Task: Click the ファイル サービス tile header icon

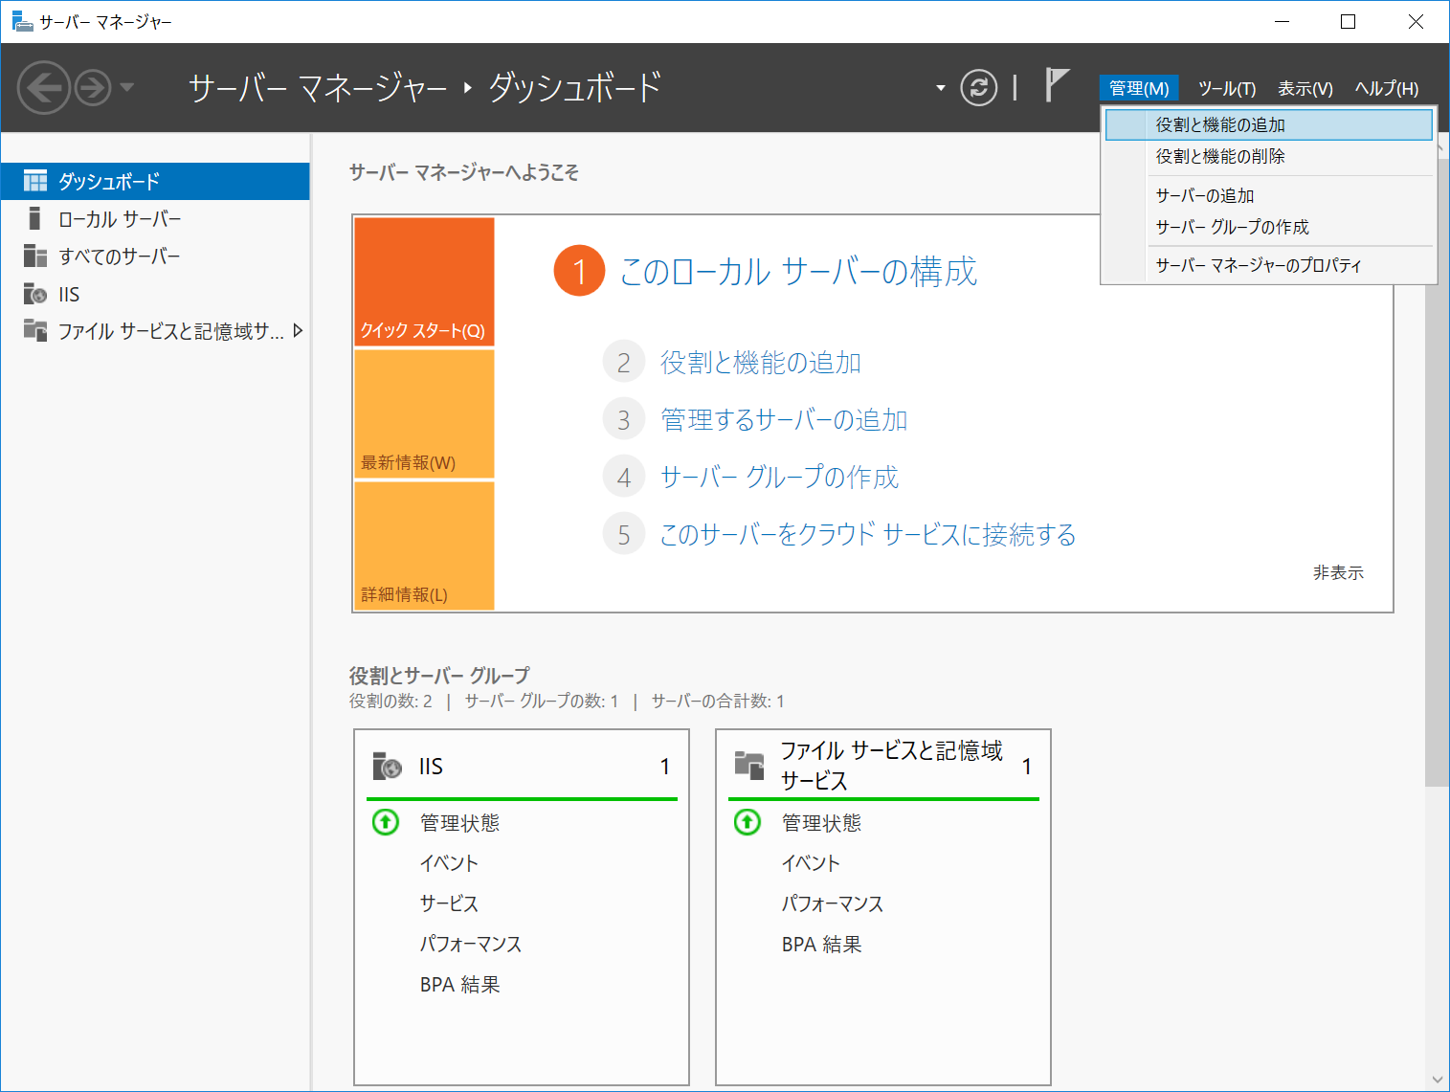Action: pos(749,766)
